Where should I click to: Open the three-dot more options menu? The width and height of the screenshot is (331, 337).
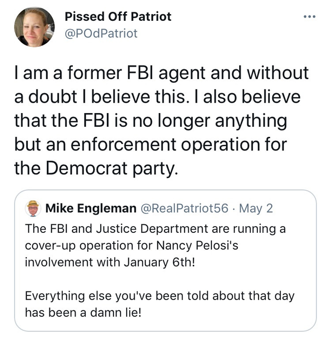[310, 17]
